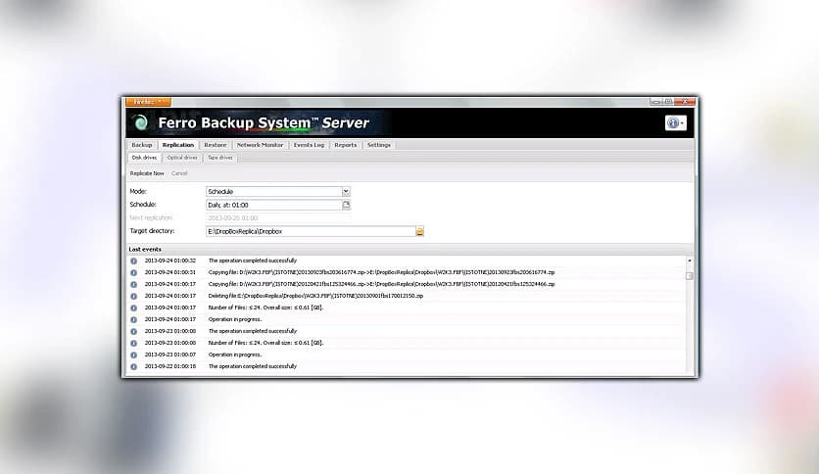Click the Target directory label
Viewport: 819px width, 474px height.
tap(152, 231)
